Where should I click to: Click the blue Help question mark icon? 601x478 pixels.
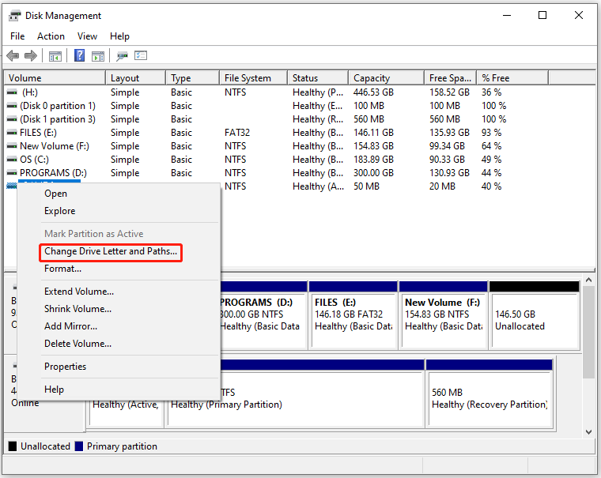point(80,56)
